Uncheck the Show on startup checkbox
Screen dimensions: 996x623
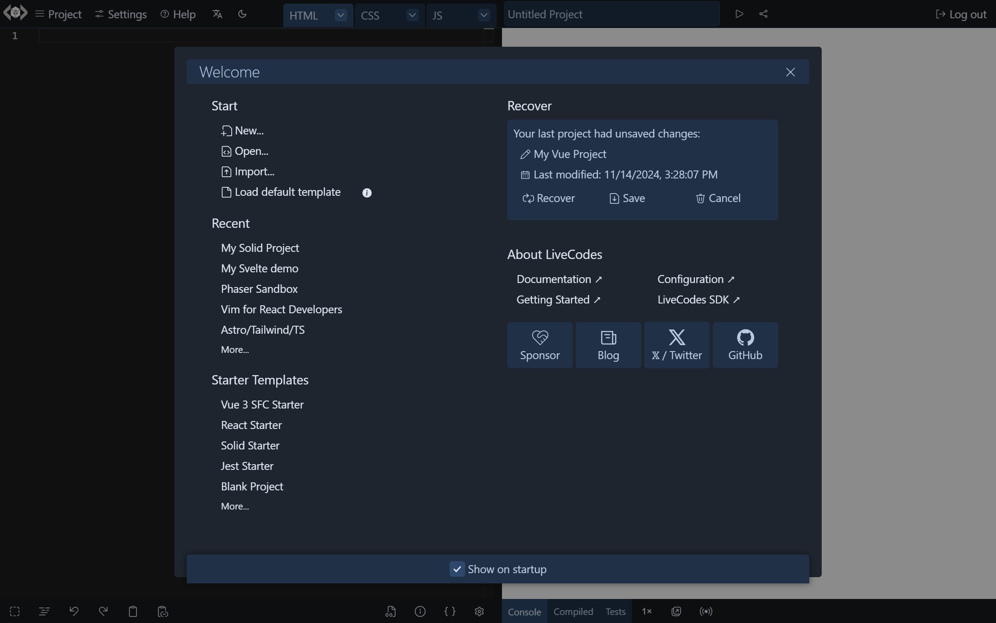[x=457, y=569]
